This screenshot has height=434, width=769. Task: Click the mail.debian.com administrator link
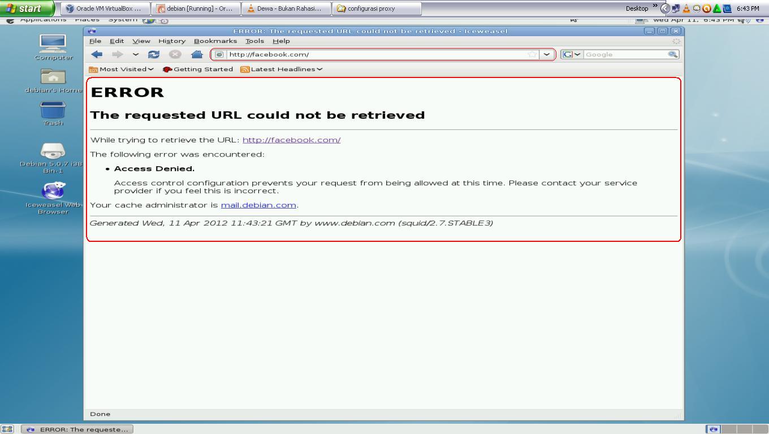pyautogui.click(x=258, y=205)
